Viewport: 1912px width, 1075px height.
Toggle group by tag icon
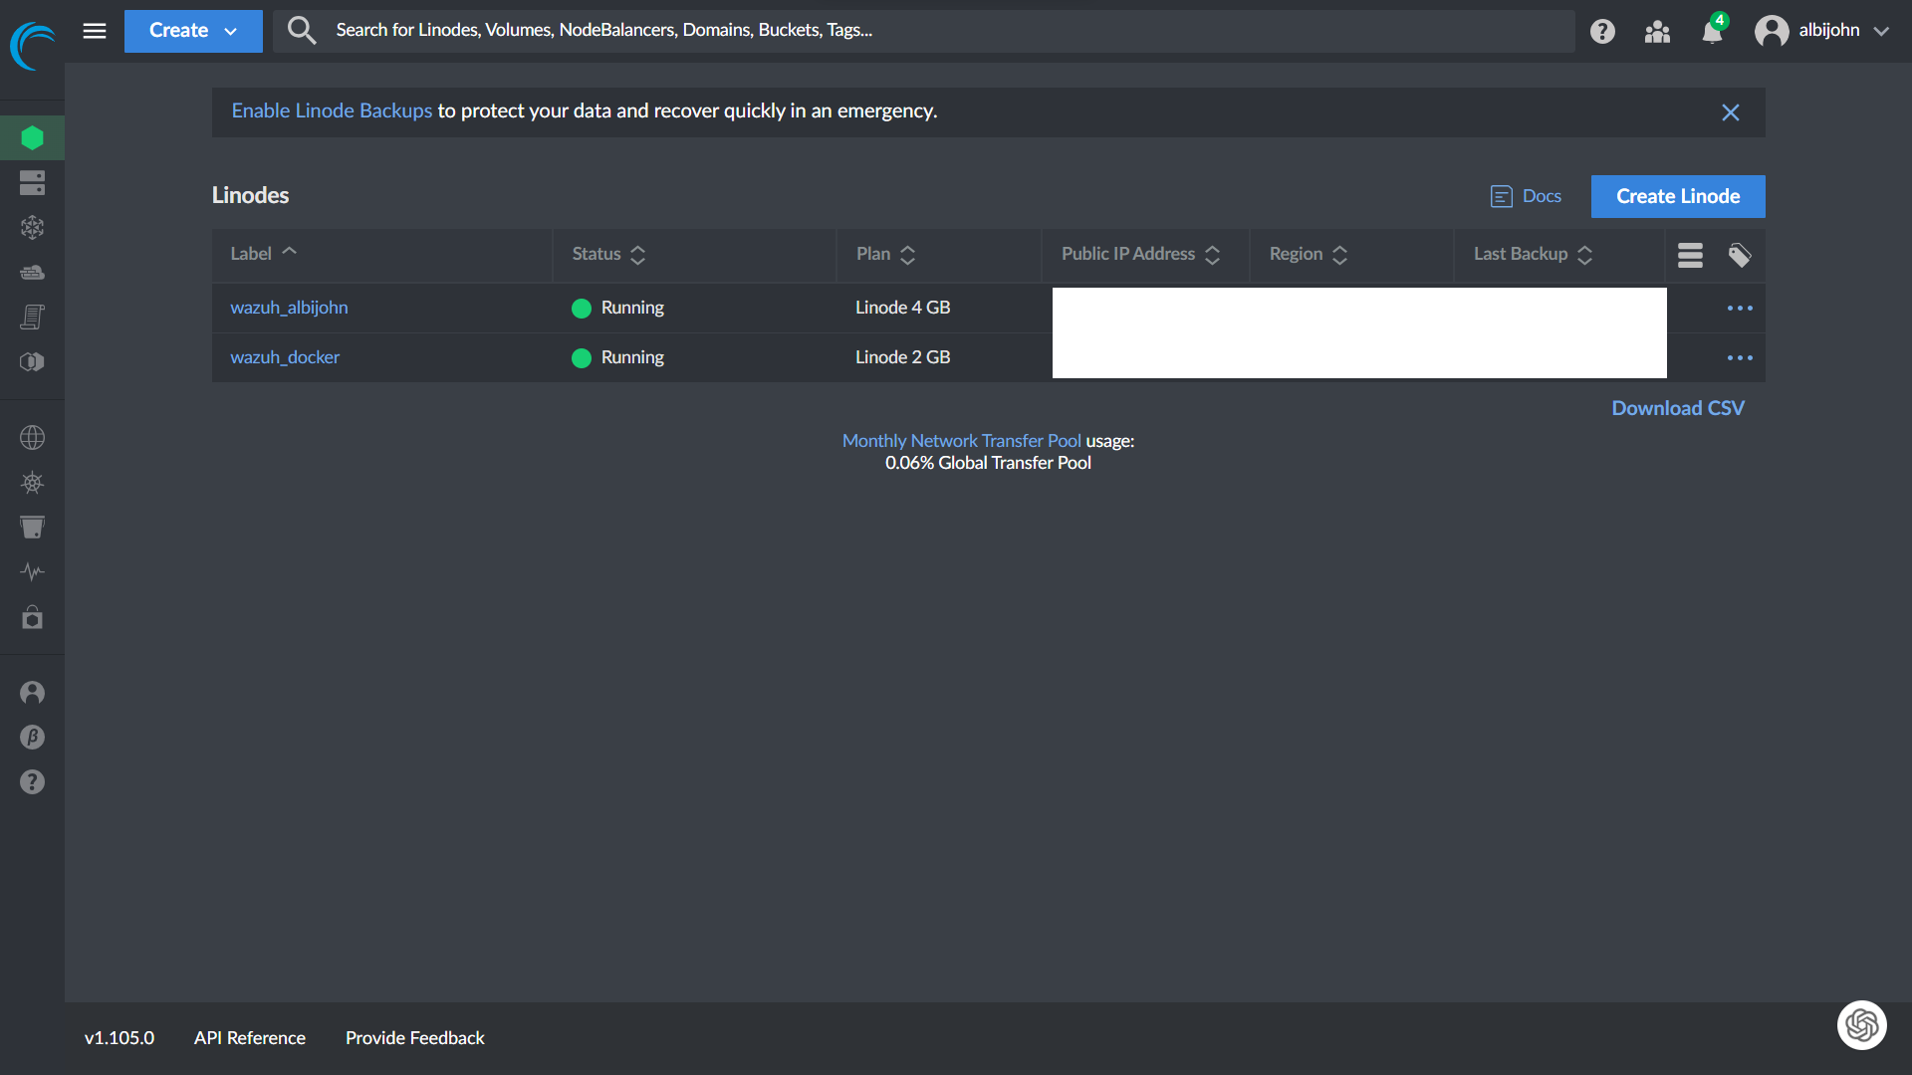point(1740,256)
